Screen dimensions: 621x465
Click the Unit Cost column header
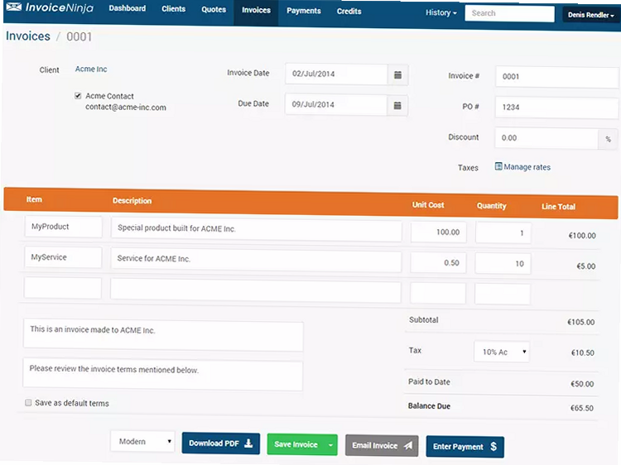pos(428,205)
